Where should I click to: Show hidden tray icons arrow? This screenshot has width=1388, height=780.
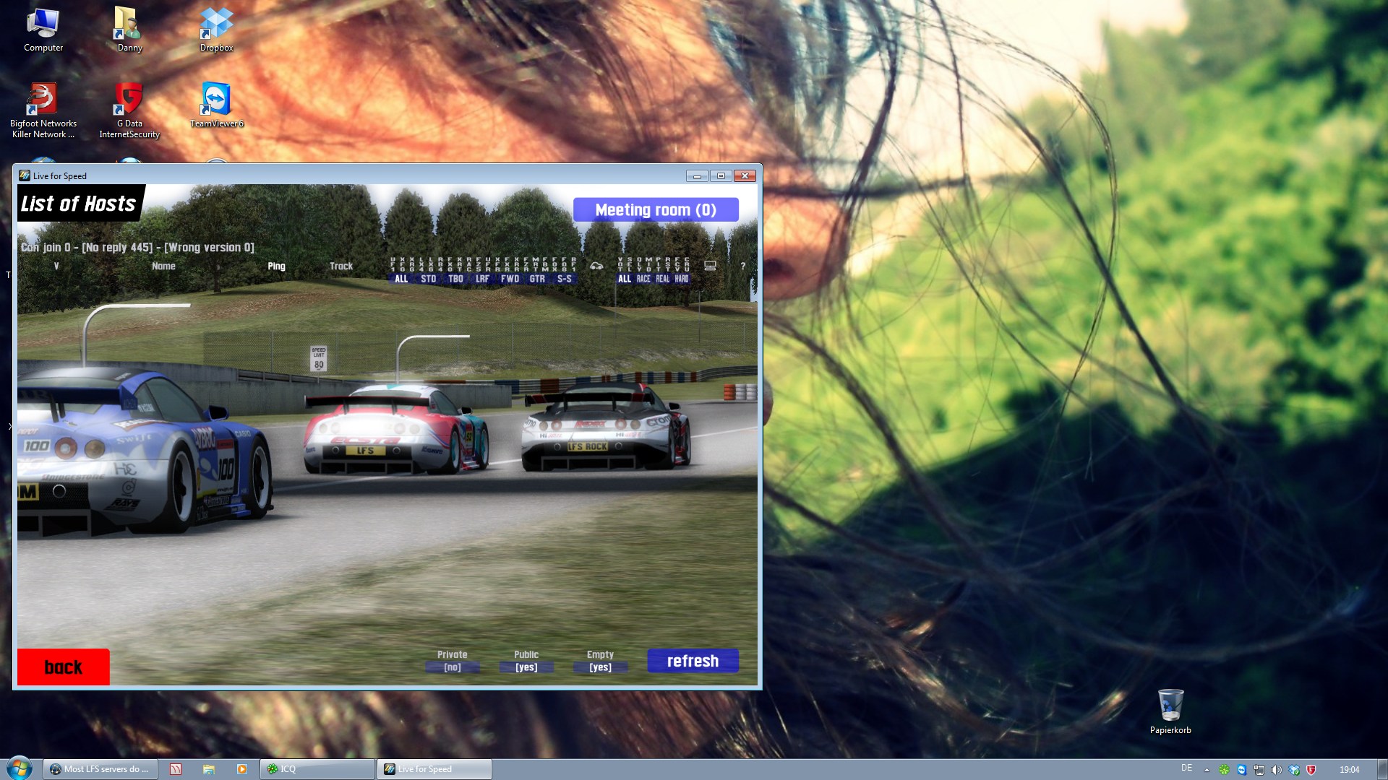[x=1207, y=770]
